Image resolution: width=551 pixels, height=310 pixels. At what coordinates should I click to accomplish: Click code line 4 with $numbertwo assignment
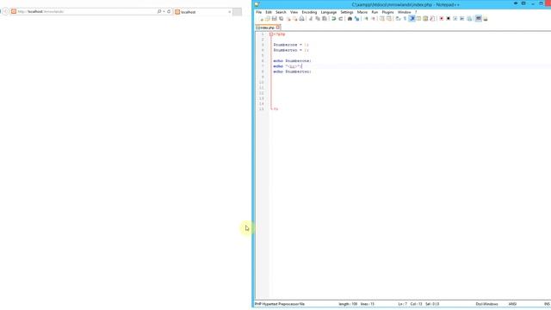[291, 50]
